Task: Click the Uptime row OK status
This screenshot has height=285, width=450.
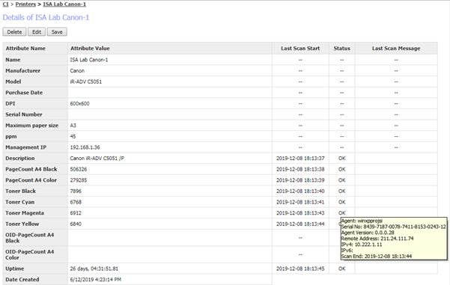Action: coord(341,269)
